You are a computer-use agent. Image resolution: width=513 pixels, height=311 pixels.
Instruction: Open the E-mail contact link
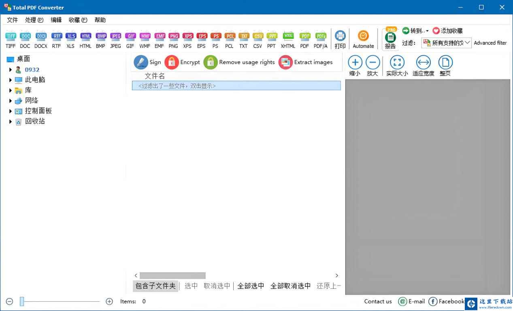pos(412,301)
